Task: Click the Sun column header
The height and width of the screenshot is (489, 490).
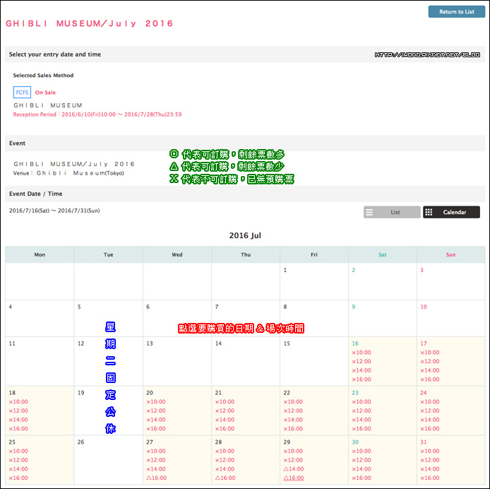Action: 450,254
